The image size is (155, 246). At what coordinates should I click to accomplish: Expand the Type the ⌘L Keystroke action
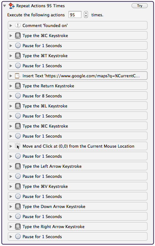(x=11, y=106)
